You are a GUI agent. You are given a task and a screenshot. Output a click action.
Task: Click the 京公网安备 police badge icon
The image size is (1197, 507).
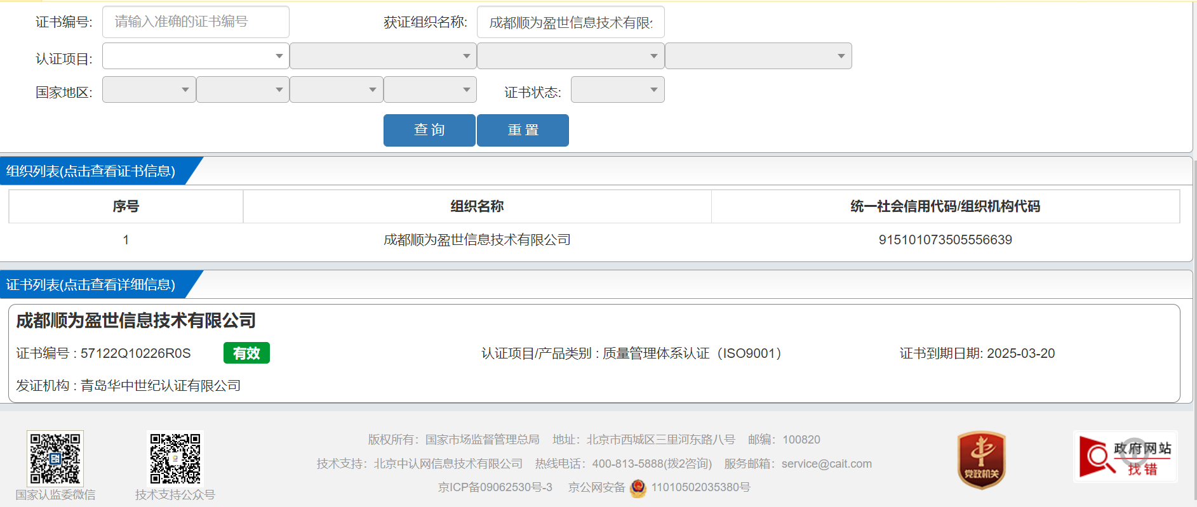[638, 488]
